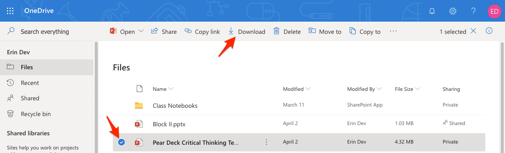
Task: Click the Search everything field
Action: pyautogui.click(x=45, y=31)
